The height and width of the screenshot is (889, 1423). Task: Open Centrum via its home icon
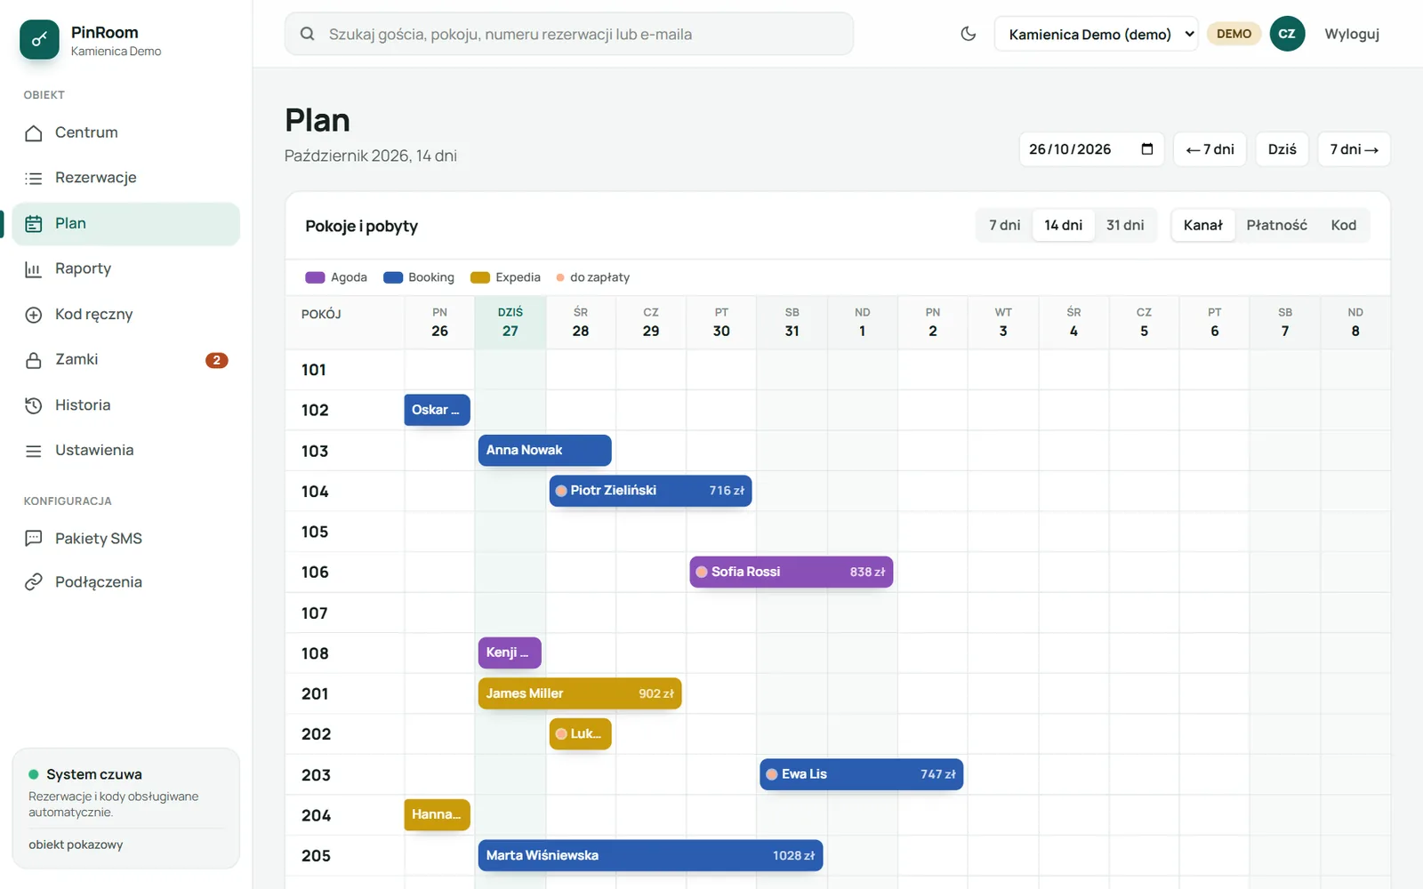pos(34,133)
